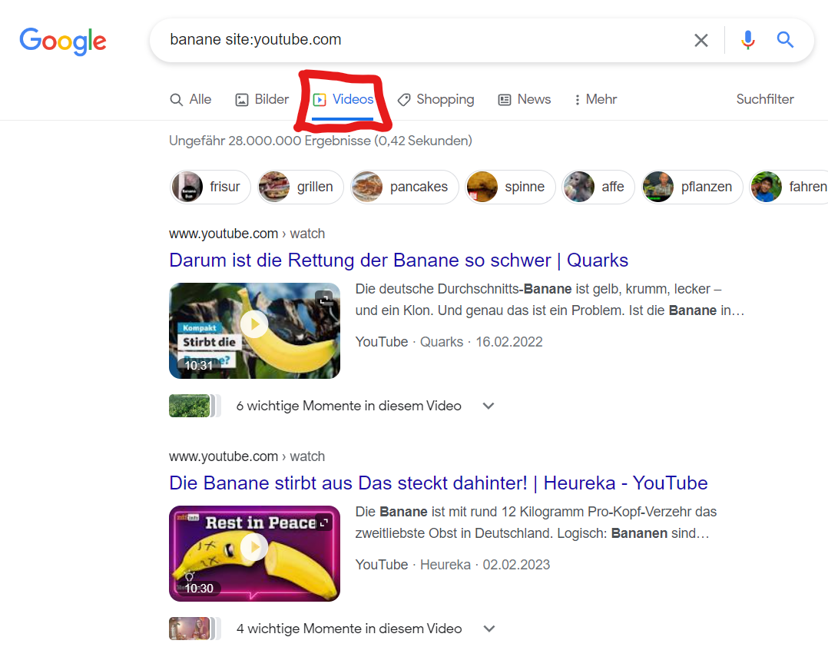Select the pancakes filter chip
828x657 pixels.
[x=405, y=187]
